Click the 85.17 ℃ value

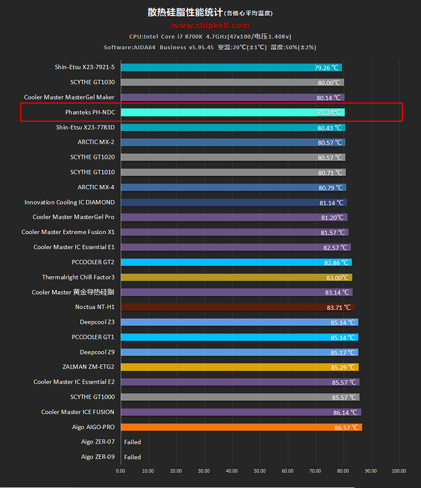click(x=343, y=352)
